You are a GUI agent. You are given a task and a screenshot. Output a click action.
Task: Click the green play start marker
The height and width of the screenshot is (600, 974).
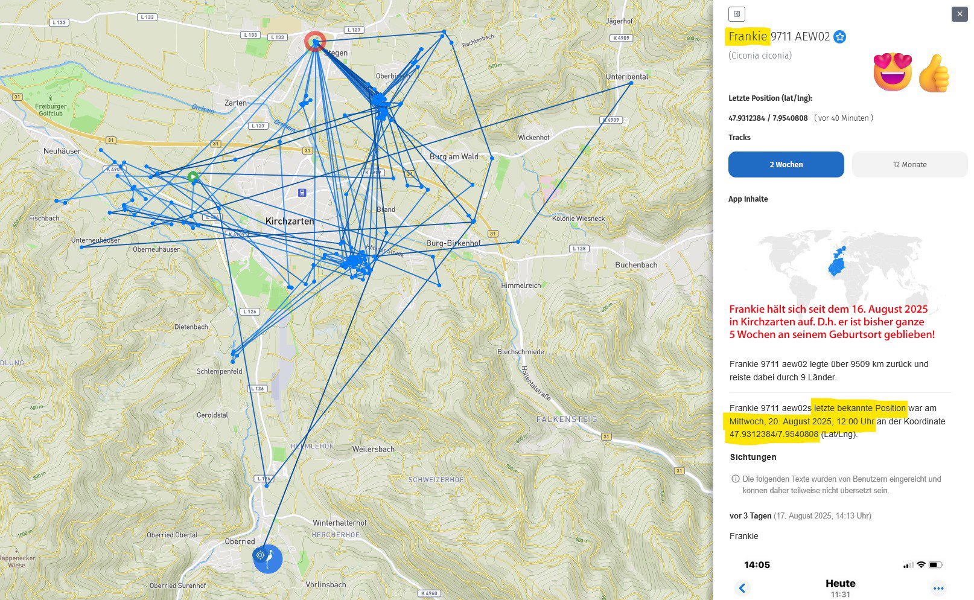pos(193,177)
